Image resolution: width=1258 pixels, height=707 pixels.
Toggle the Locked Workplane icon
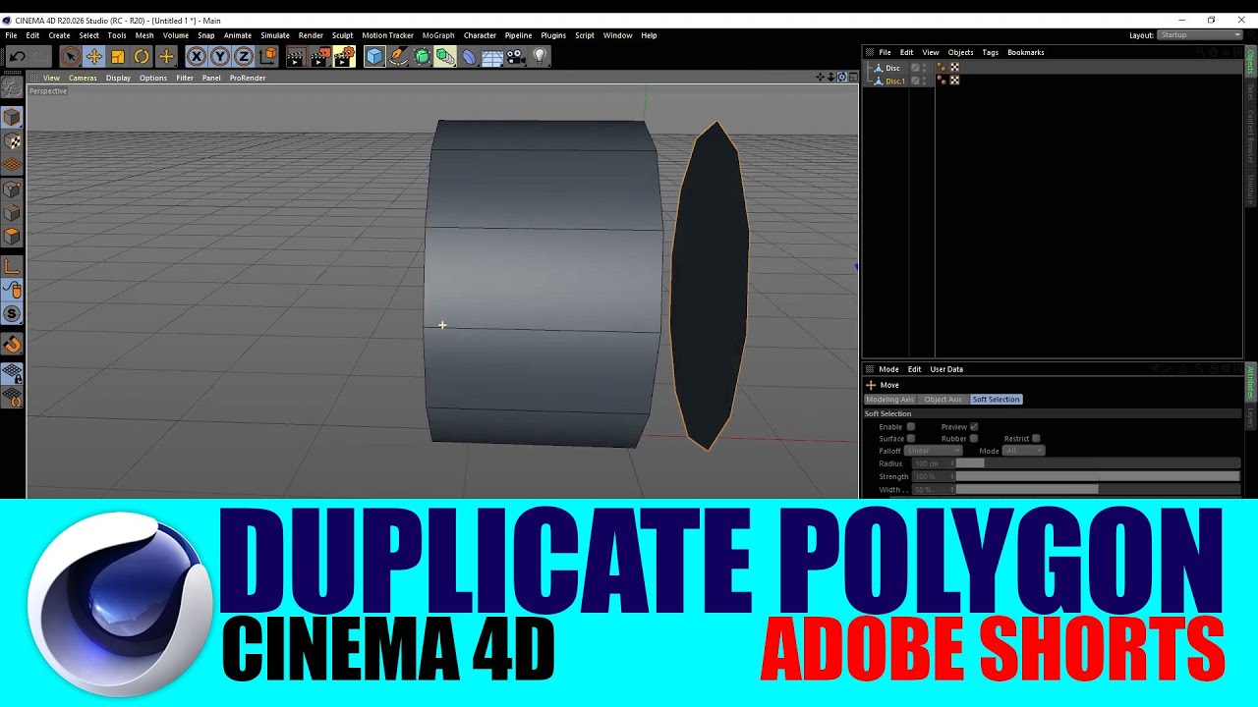12,374
